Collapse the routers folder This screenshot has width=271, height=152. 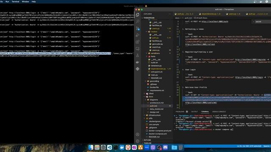(x=147, y=32)
